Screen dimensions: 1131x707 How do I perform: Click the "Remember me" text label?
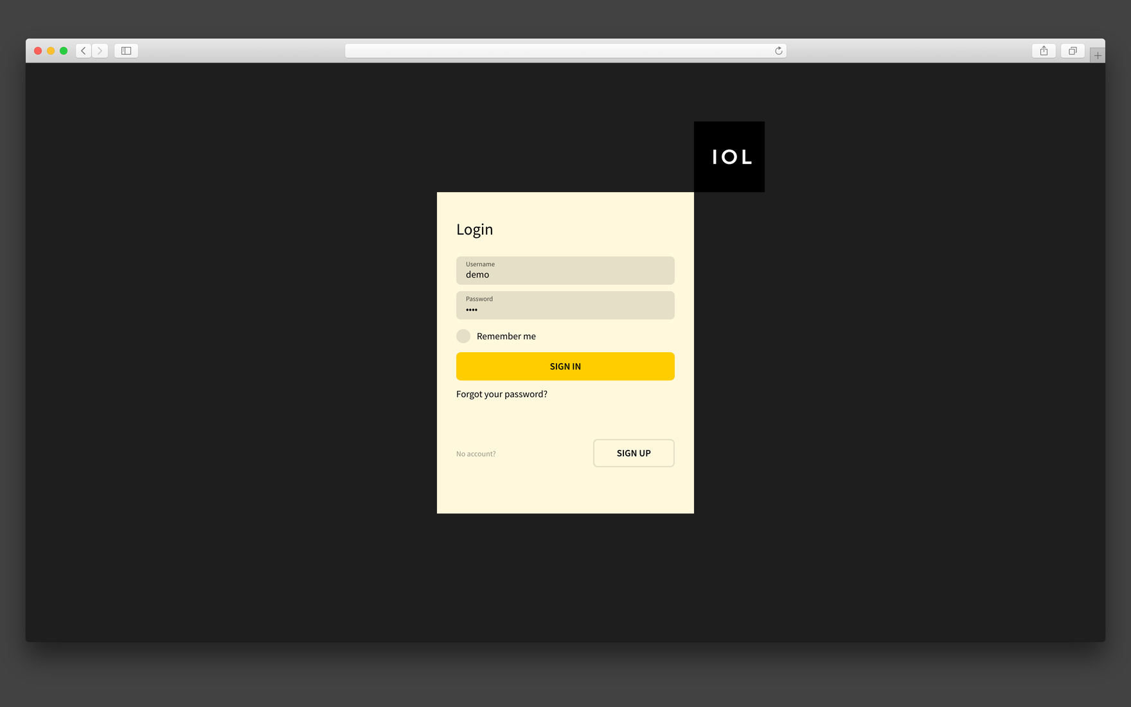pos(506,336)
